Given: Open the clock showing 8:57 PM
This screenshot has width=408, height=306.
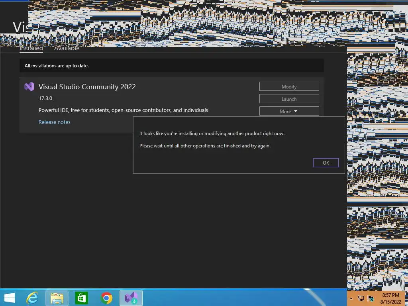Looking at the screenshot, I should [390, 298].
